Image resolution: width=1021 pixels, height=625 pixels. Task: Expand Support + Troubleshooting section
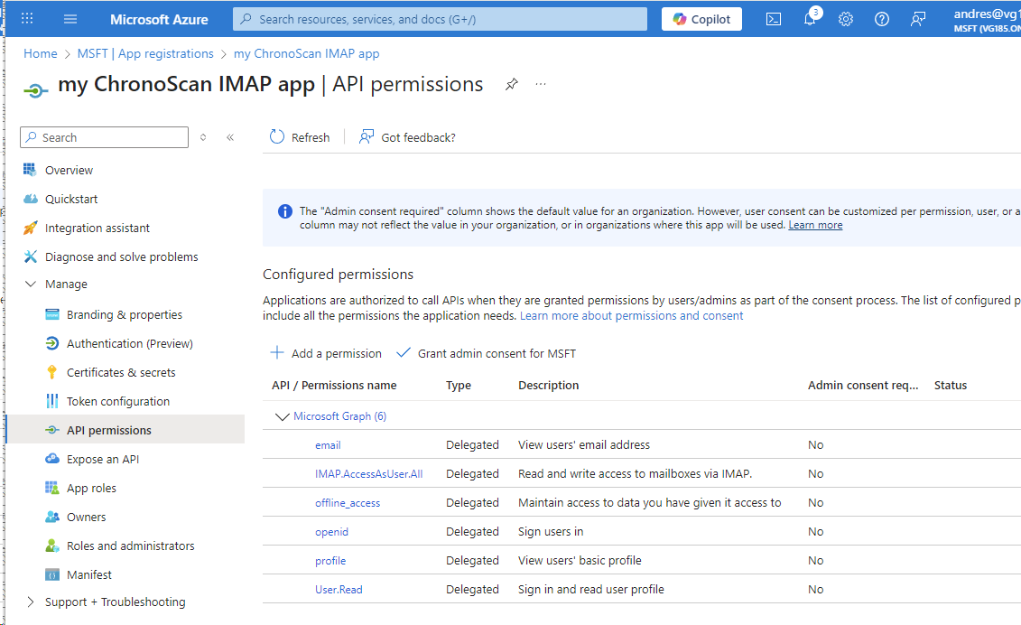31,602
